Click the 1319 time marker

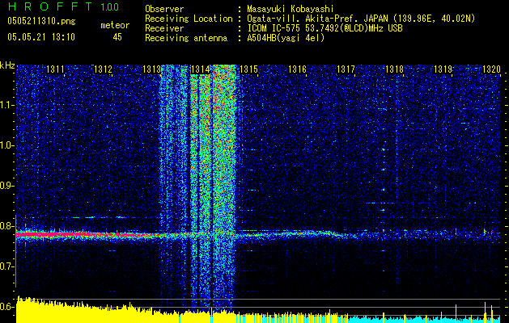point(443,69)
